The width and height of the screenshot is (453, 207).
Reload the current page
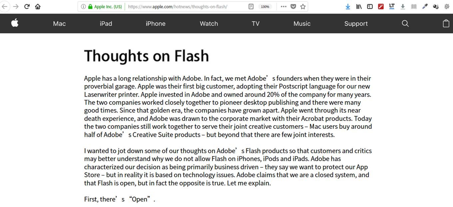click(27, 7)
